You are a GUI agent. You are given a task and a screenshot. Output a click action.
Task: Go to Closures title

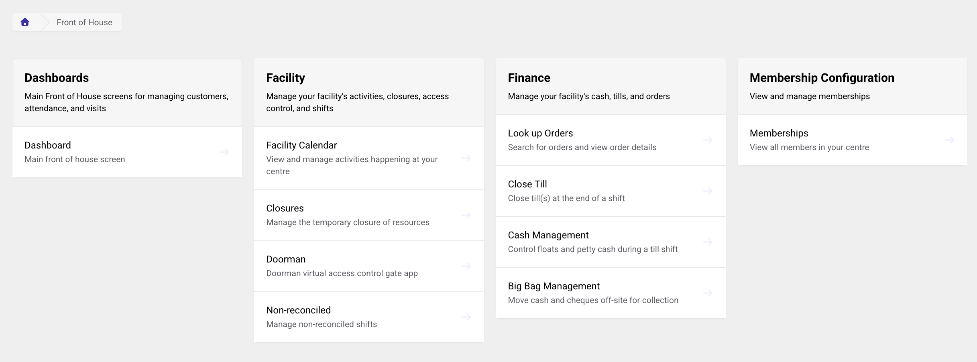pos(285,208)
